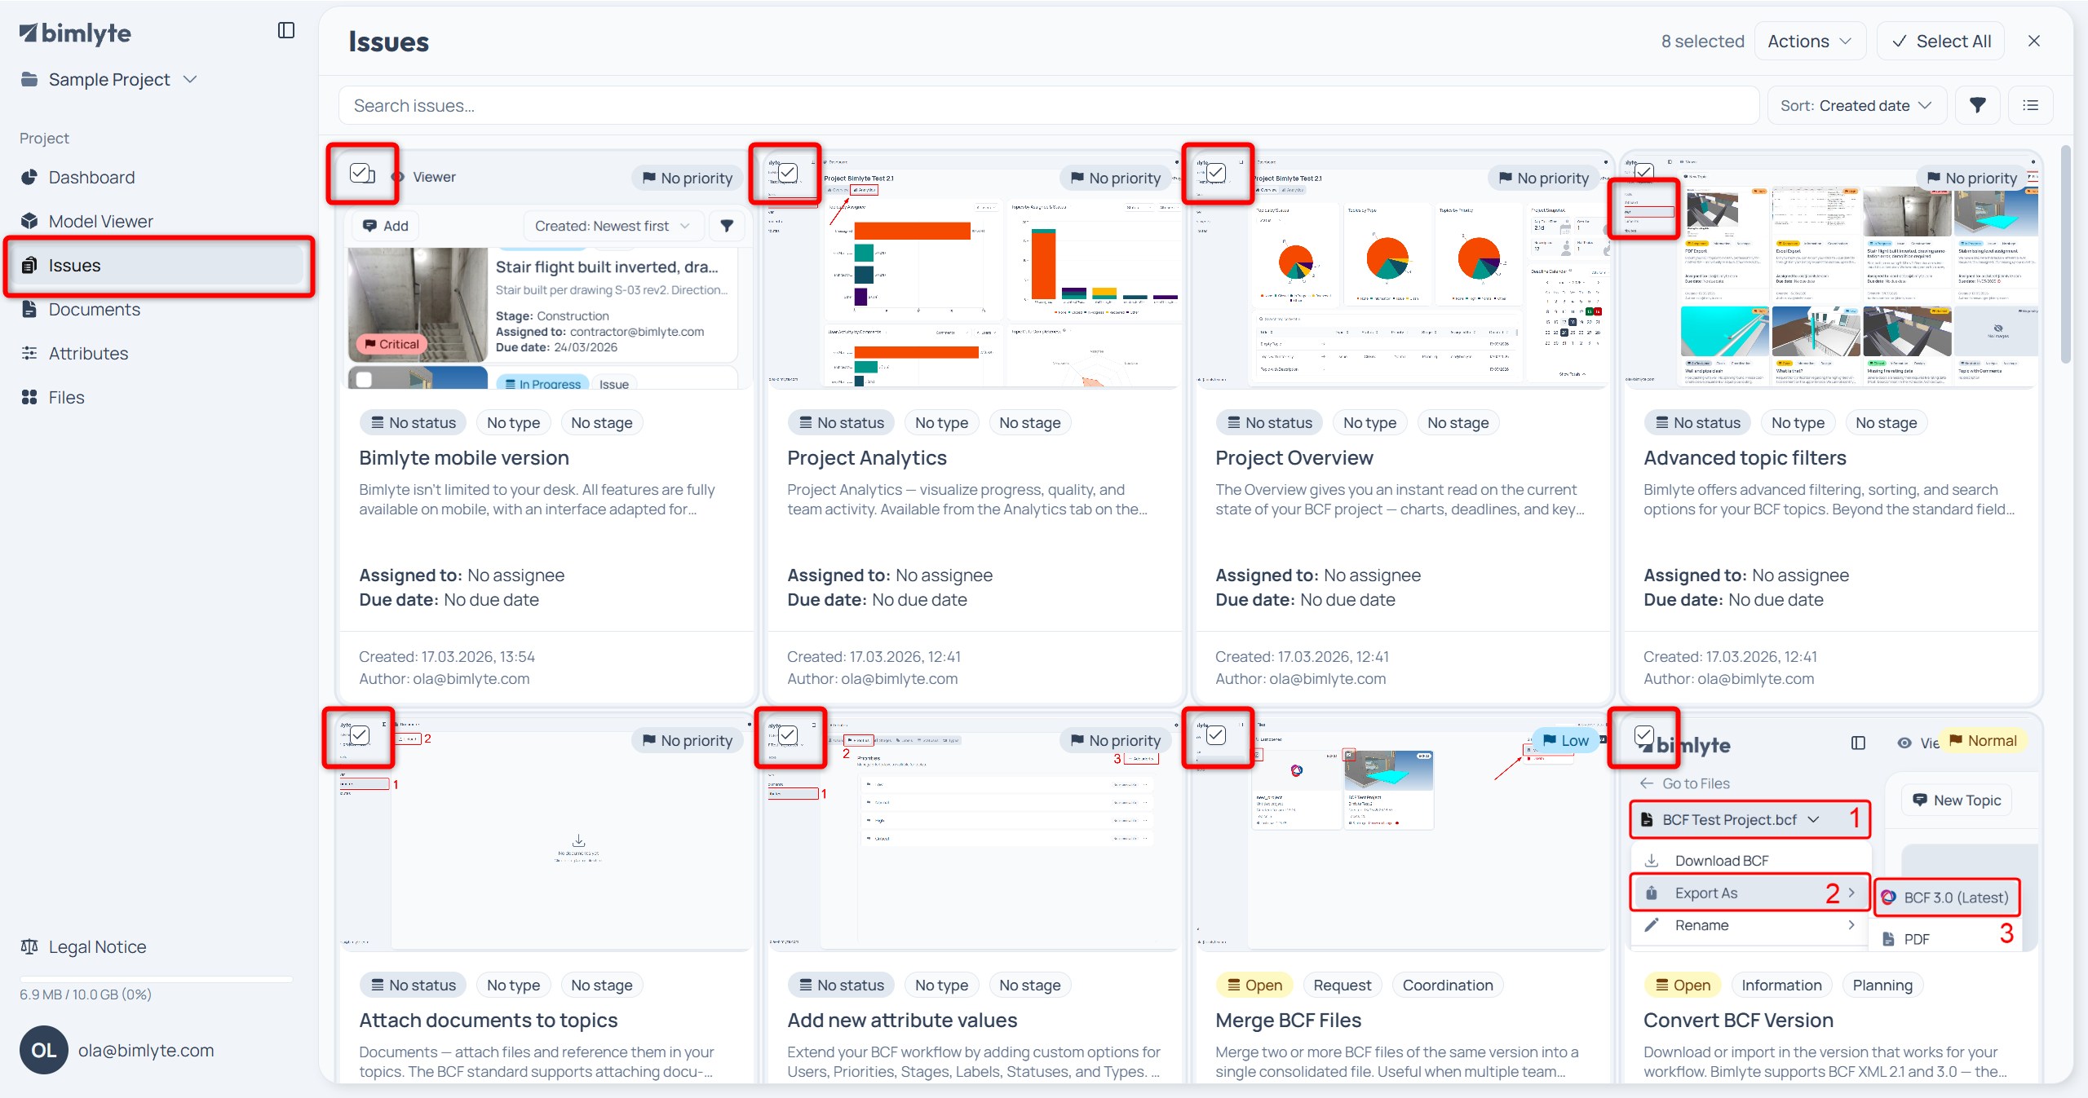Click the OL user avatar
2088x1098 pixels.
pos(44,1051)
